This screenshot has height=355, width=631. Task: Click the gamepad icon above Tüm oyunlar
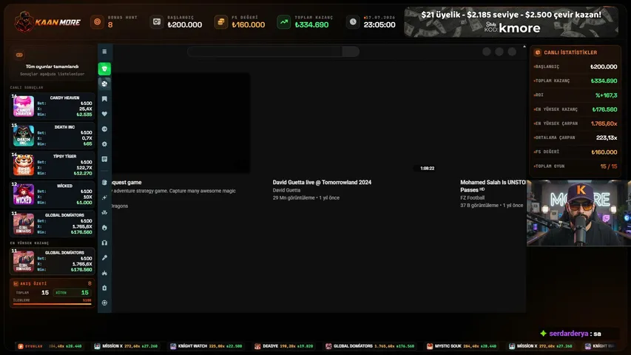pos(19,55)
